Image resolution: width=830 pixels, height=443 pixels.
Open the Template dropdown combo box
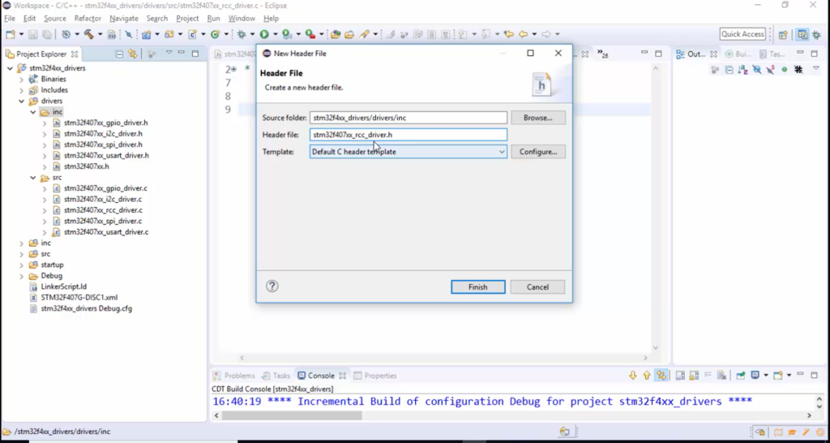coord(409,152)
